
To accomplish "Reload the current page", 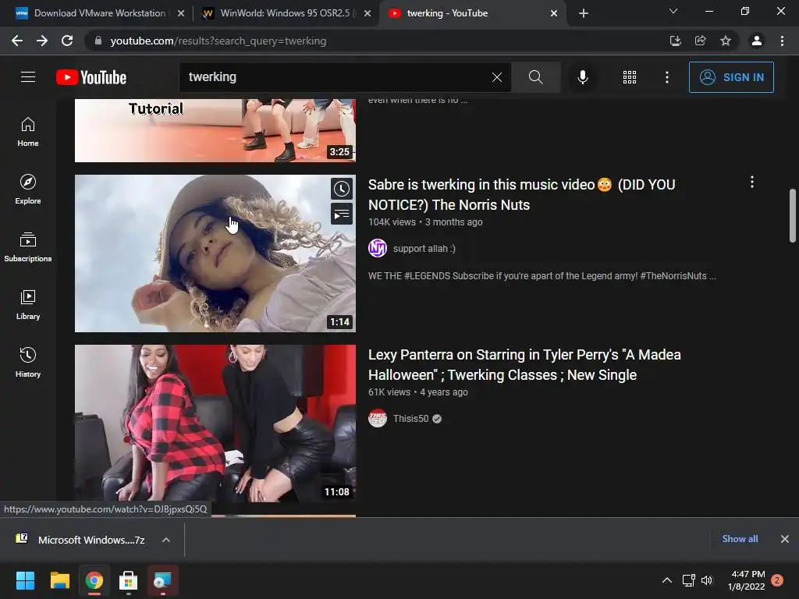I will pyautogui.click(x=67, y=41).
